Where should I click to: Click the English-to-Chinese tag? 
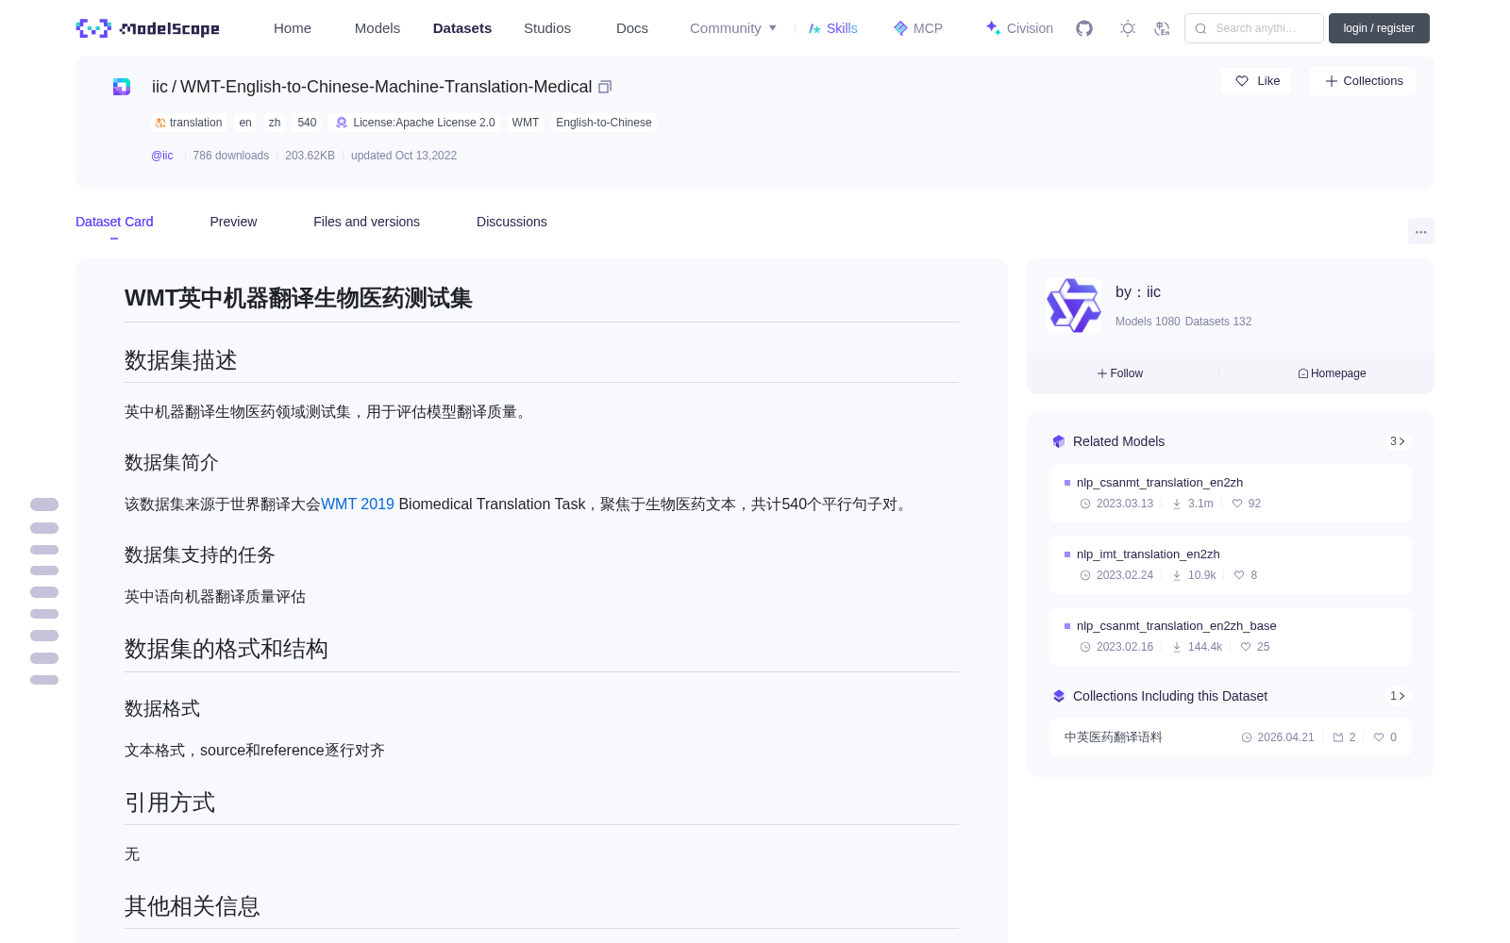[x=604, y=123]
